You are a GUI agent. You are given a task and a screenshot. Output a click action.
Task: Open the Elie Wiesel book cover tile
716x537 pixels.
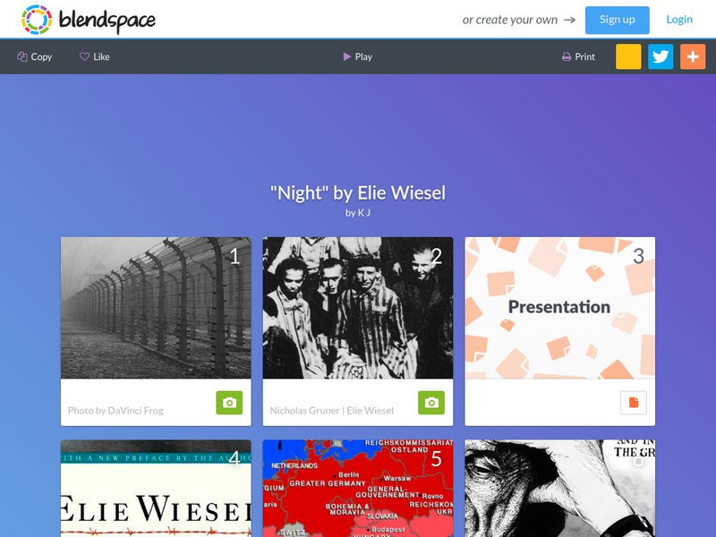coord(156,488)
